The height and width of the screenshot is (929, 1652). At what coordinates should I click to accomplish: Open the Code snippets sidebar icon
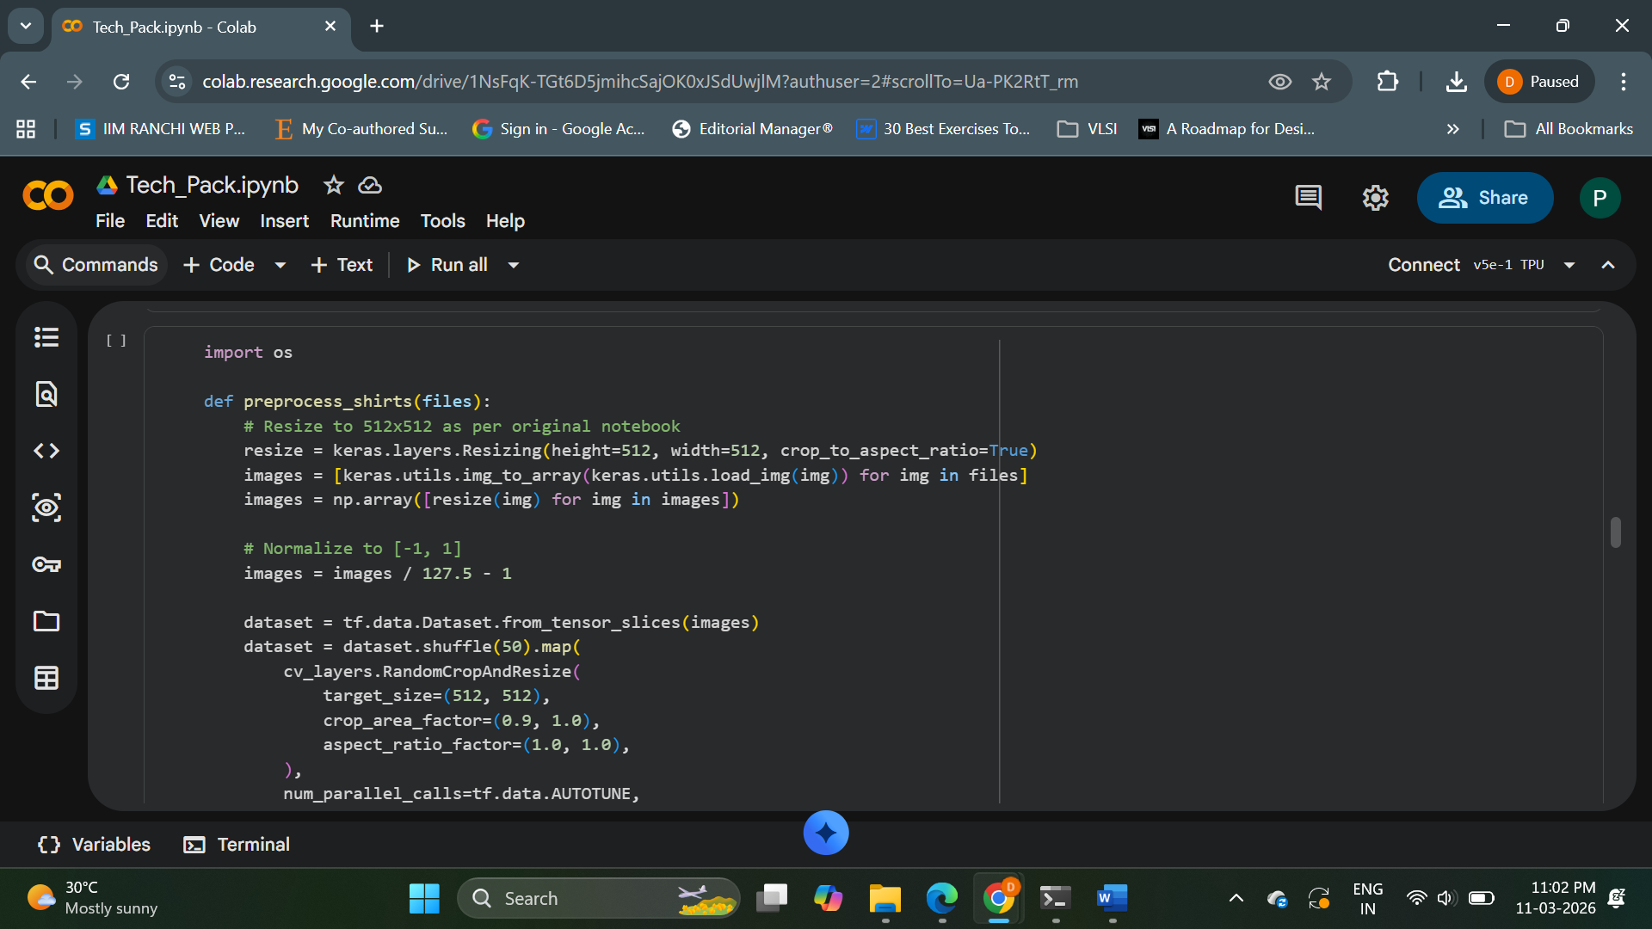46,451
